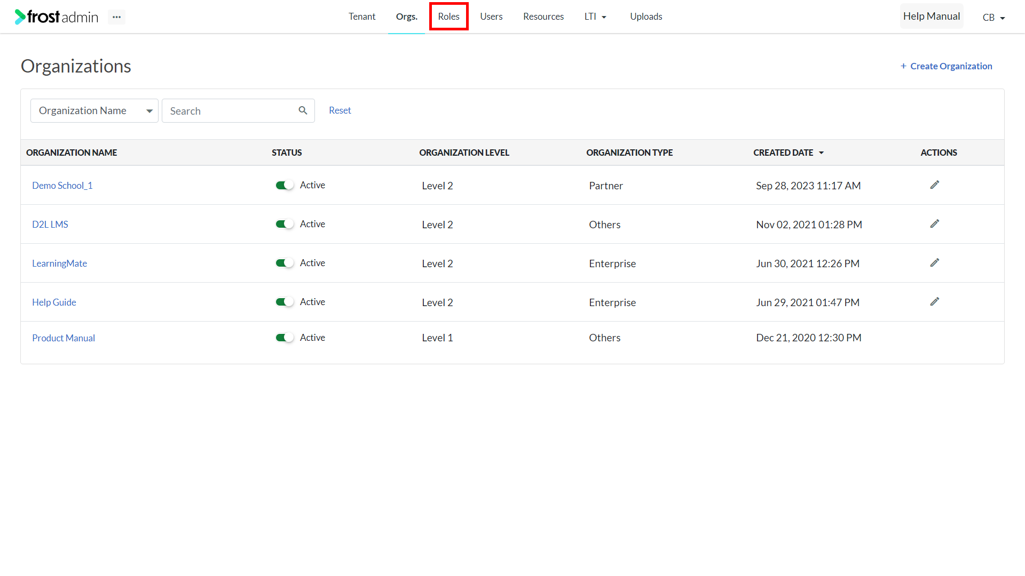Open the D2L LMS organization link
This screenshot has height=576, width=1025.
pos(50,225)
